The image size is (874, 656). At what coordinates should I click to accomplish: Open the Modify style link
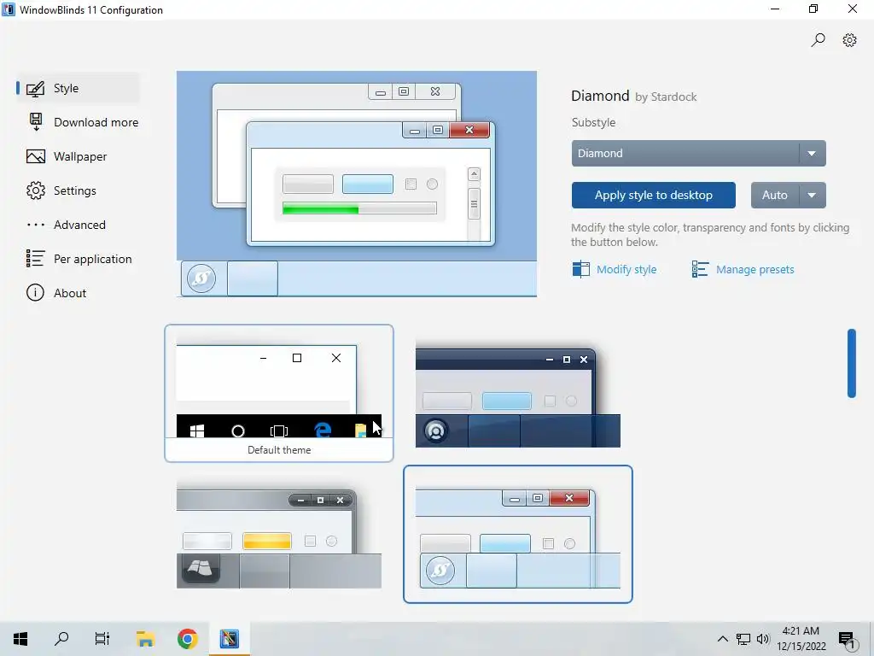[626, 269]
